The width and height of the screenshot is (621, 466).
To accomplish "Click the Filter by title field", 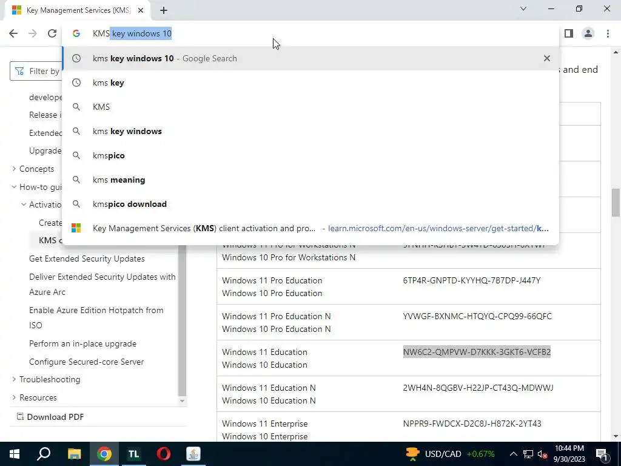I will point(36,71).
